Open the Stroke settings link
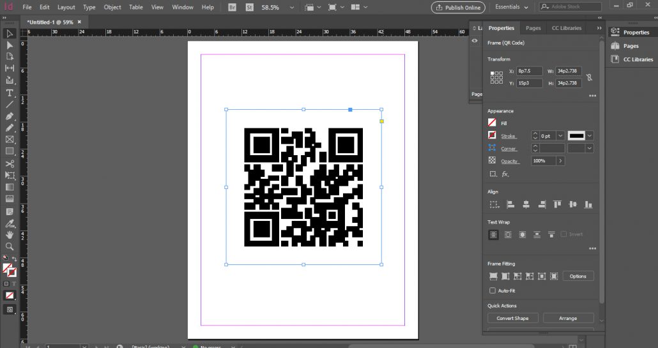Viewport: 658px width, 348px height. tap(508, 136)
